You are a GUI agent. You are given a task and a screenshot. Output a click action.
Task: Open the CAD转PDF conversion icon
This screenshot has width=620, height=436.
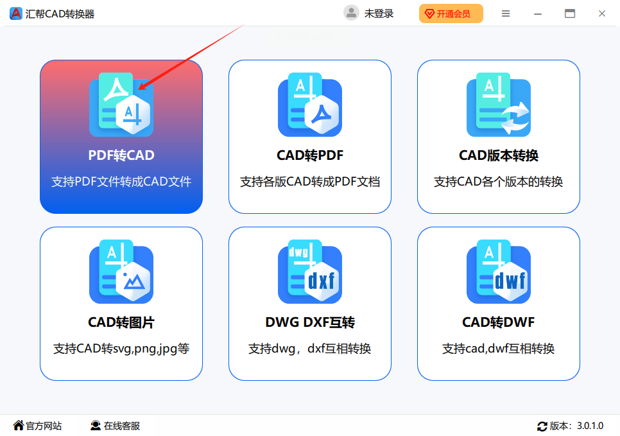(309, 105)
